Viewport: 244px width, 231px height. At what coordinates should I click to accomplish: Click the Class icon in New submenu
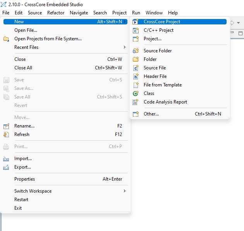[136, 93]
